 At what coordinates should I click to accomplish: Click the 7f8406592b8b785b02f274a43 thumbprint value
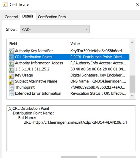[x=98, y=87]
